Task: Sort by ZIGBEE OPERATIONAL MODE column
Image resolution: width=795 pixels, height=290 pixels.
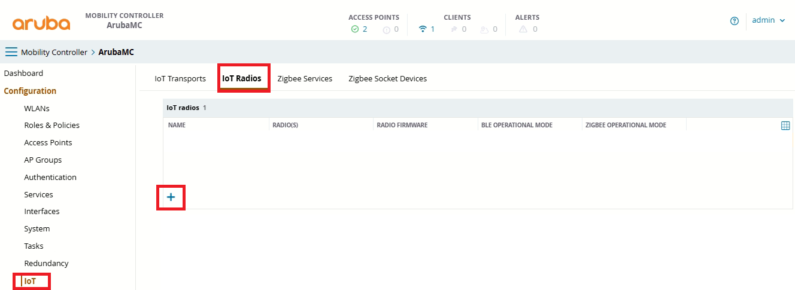Action: (x=626, y=126)
